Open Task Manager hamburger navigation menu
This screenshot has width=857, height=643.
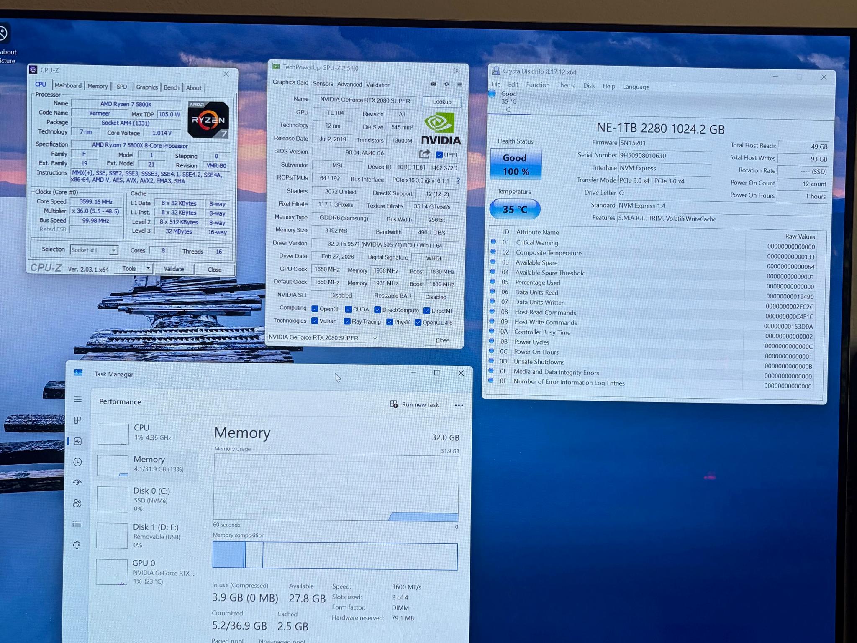[x=78, y=399]
